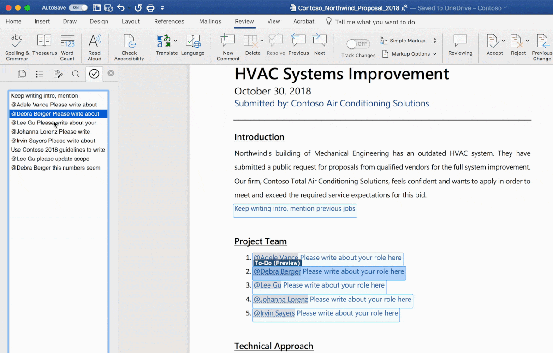
Task: Show document map list icon in sidebar
Action: (40, 74)
